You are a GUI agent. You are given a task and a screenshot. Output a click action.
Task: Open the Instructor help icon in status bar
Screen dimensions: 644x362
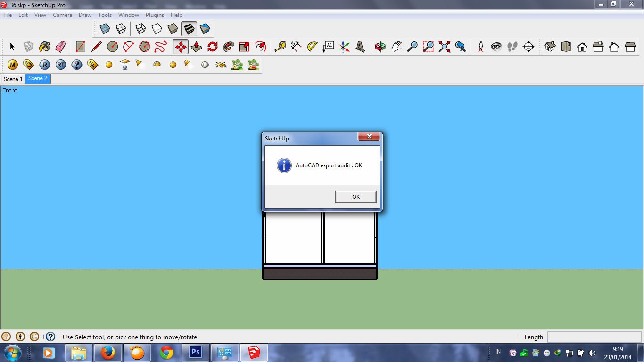[x=50, y=337]
